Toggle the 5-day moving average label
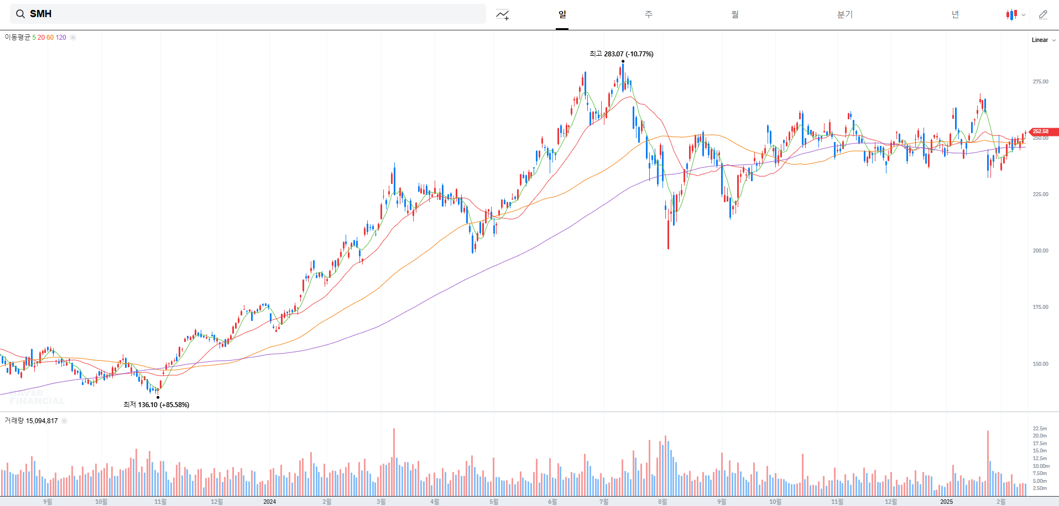The width and height of the screenshot is (1059, 506). click(x=34, y=37)
